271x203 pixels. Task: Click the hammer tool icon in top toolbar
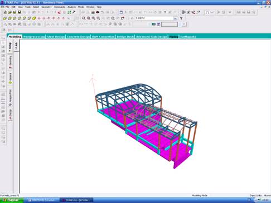click(x=74, y=12)
